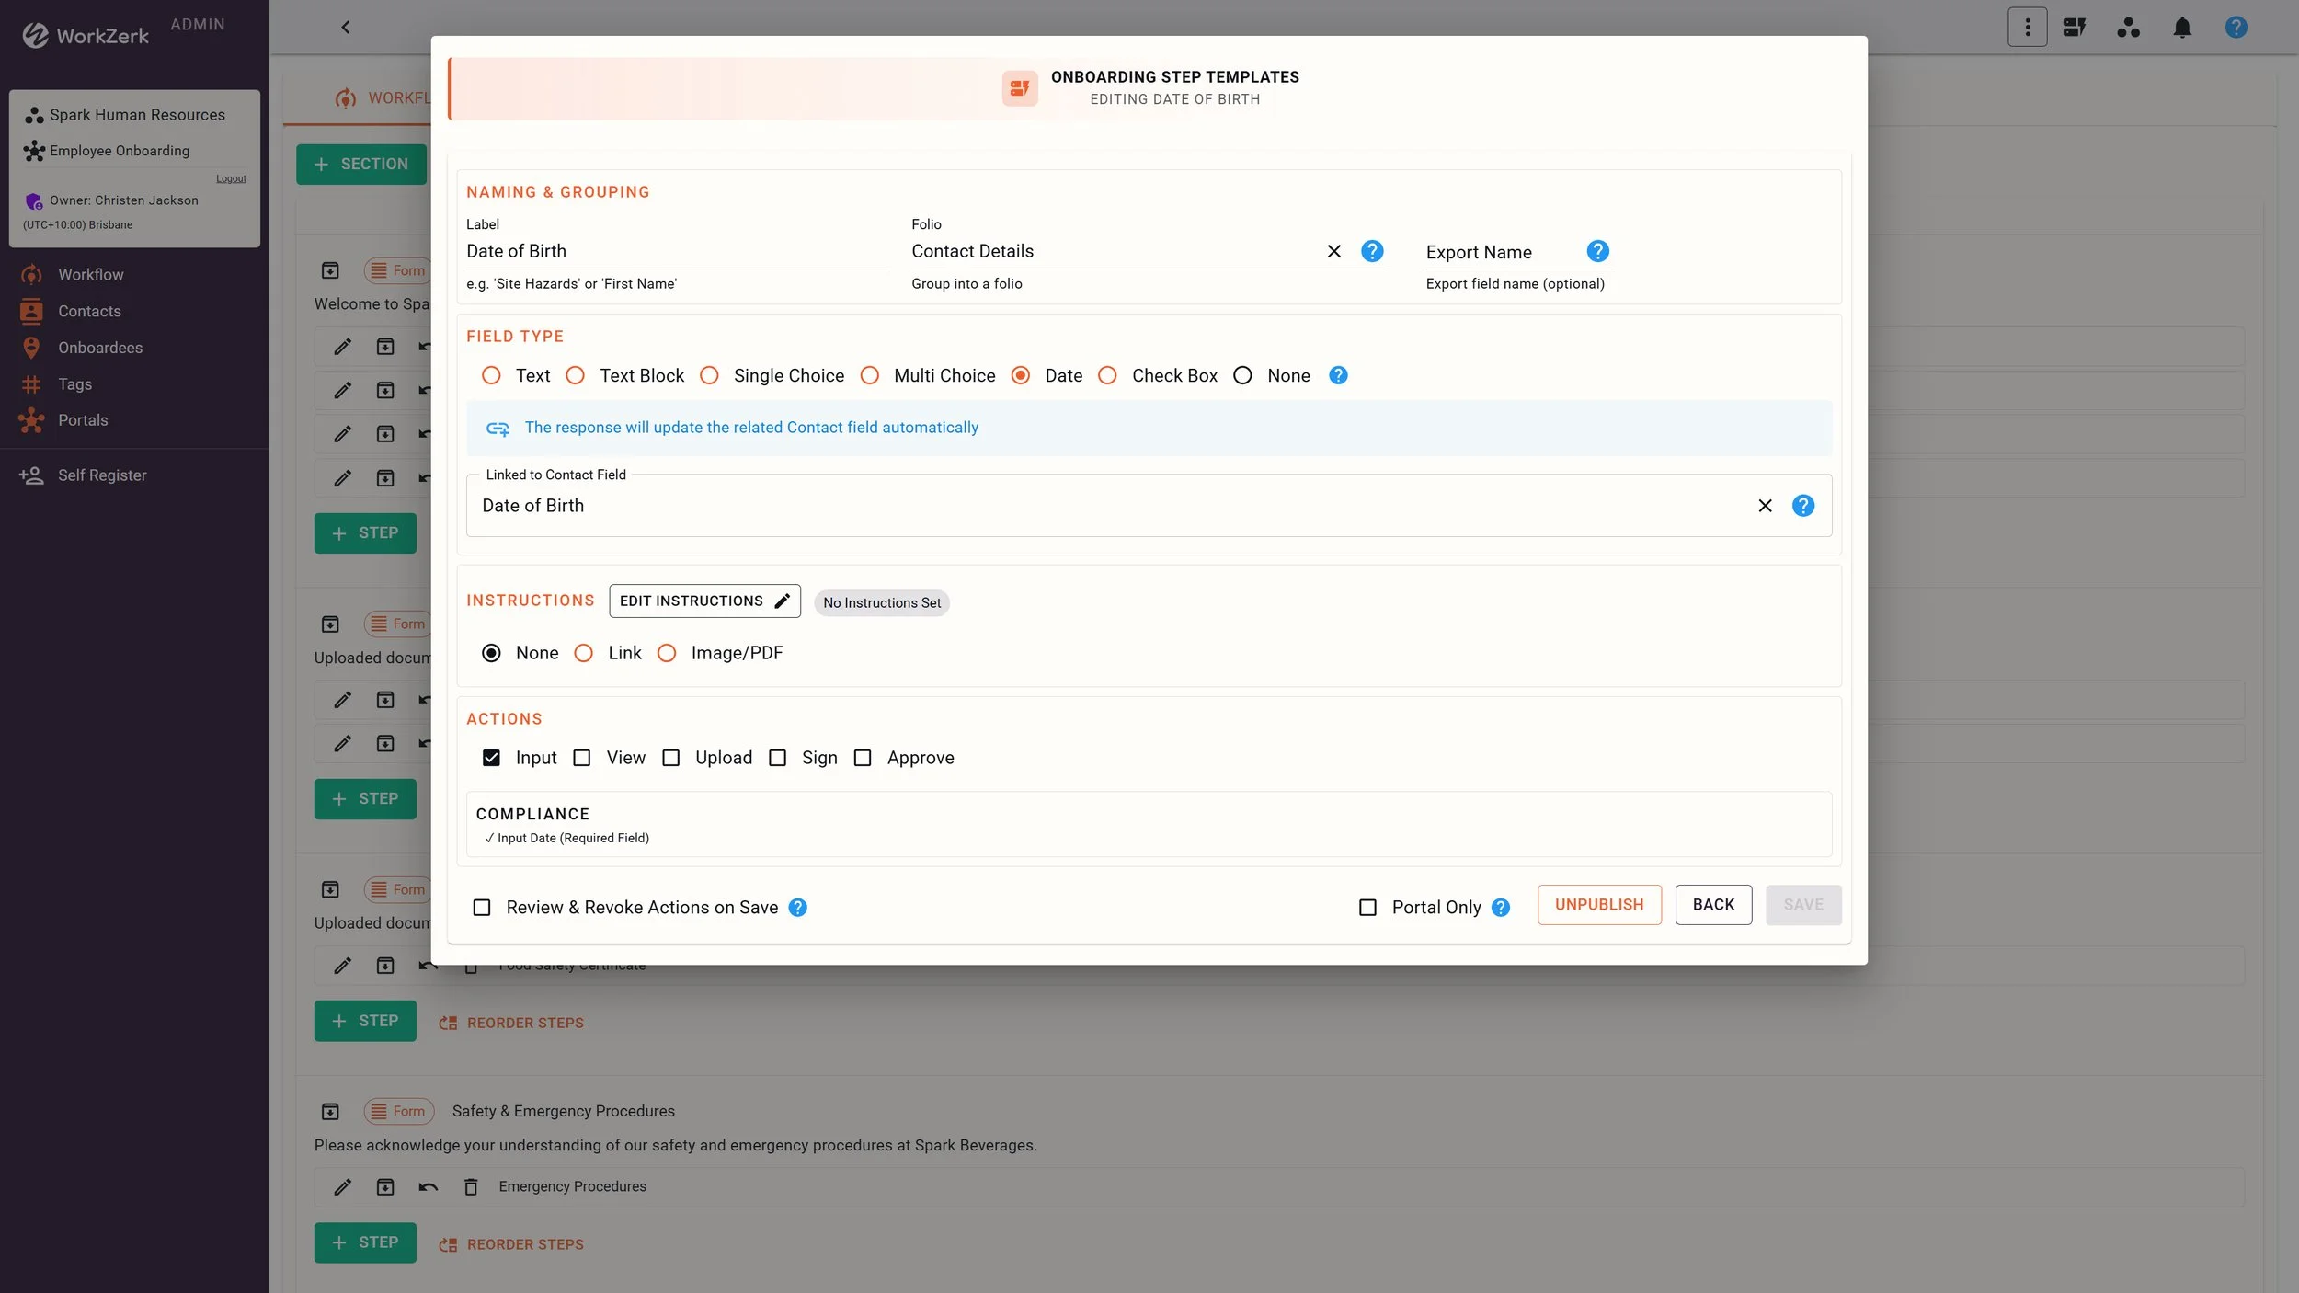Open the Linked to Contact Field dropdown
Screen dimensions: 2299x1293
[x=1104, y=506]
